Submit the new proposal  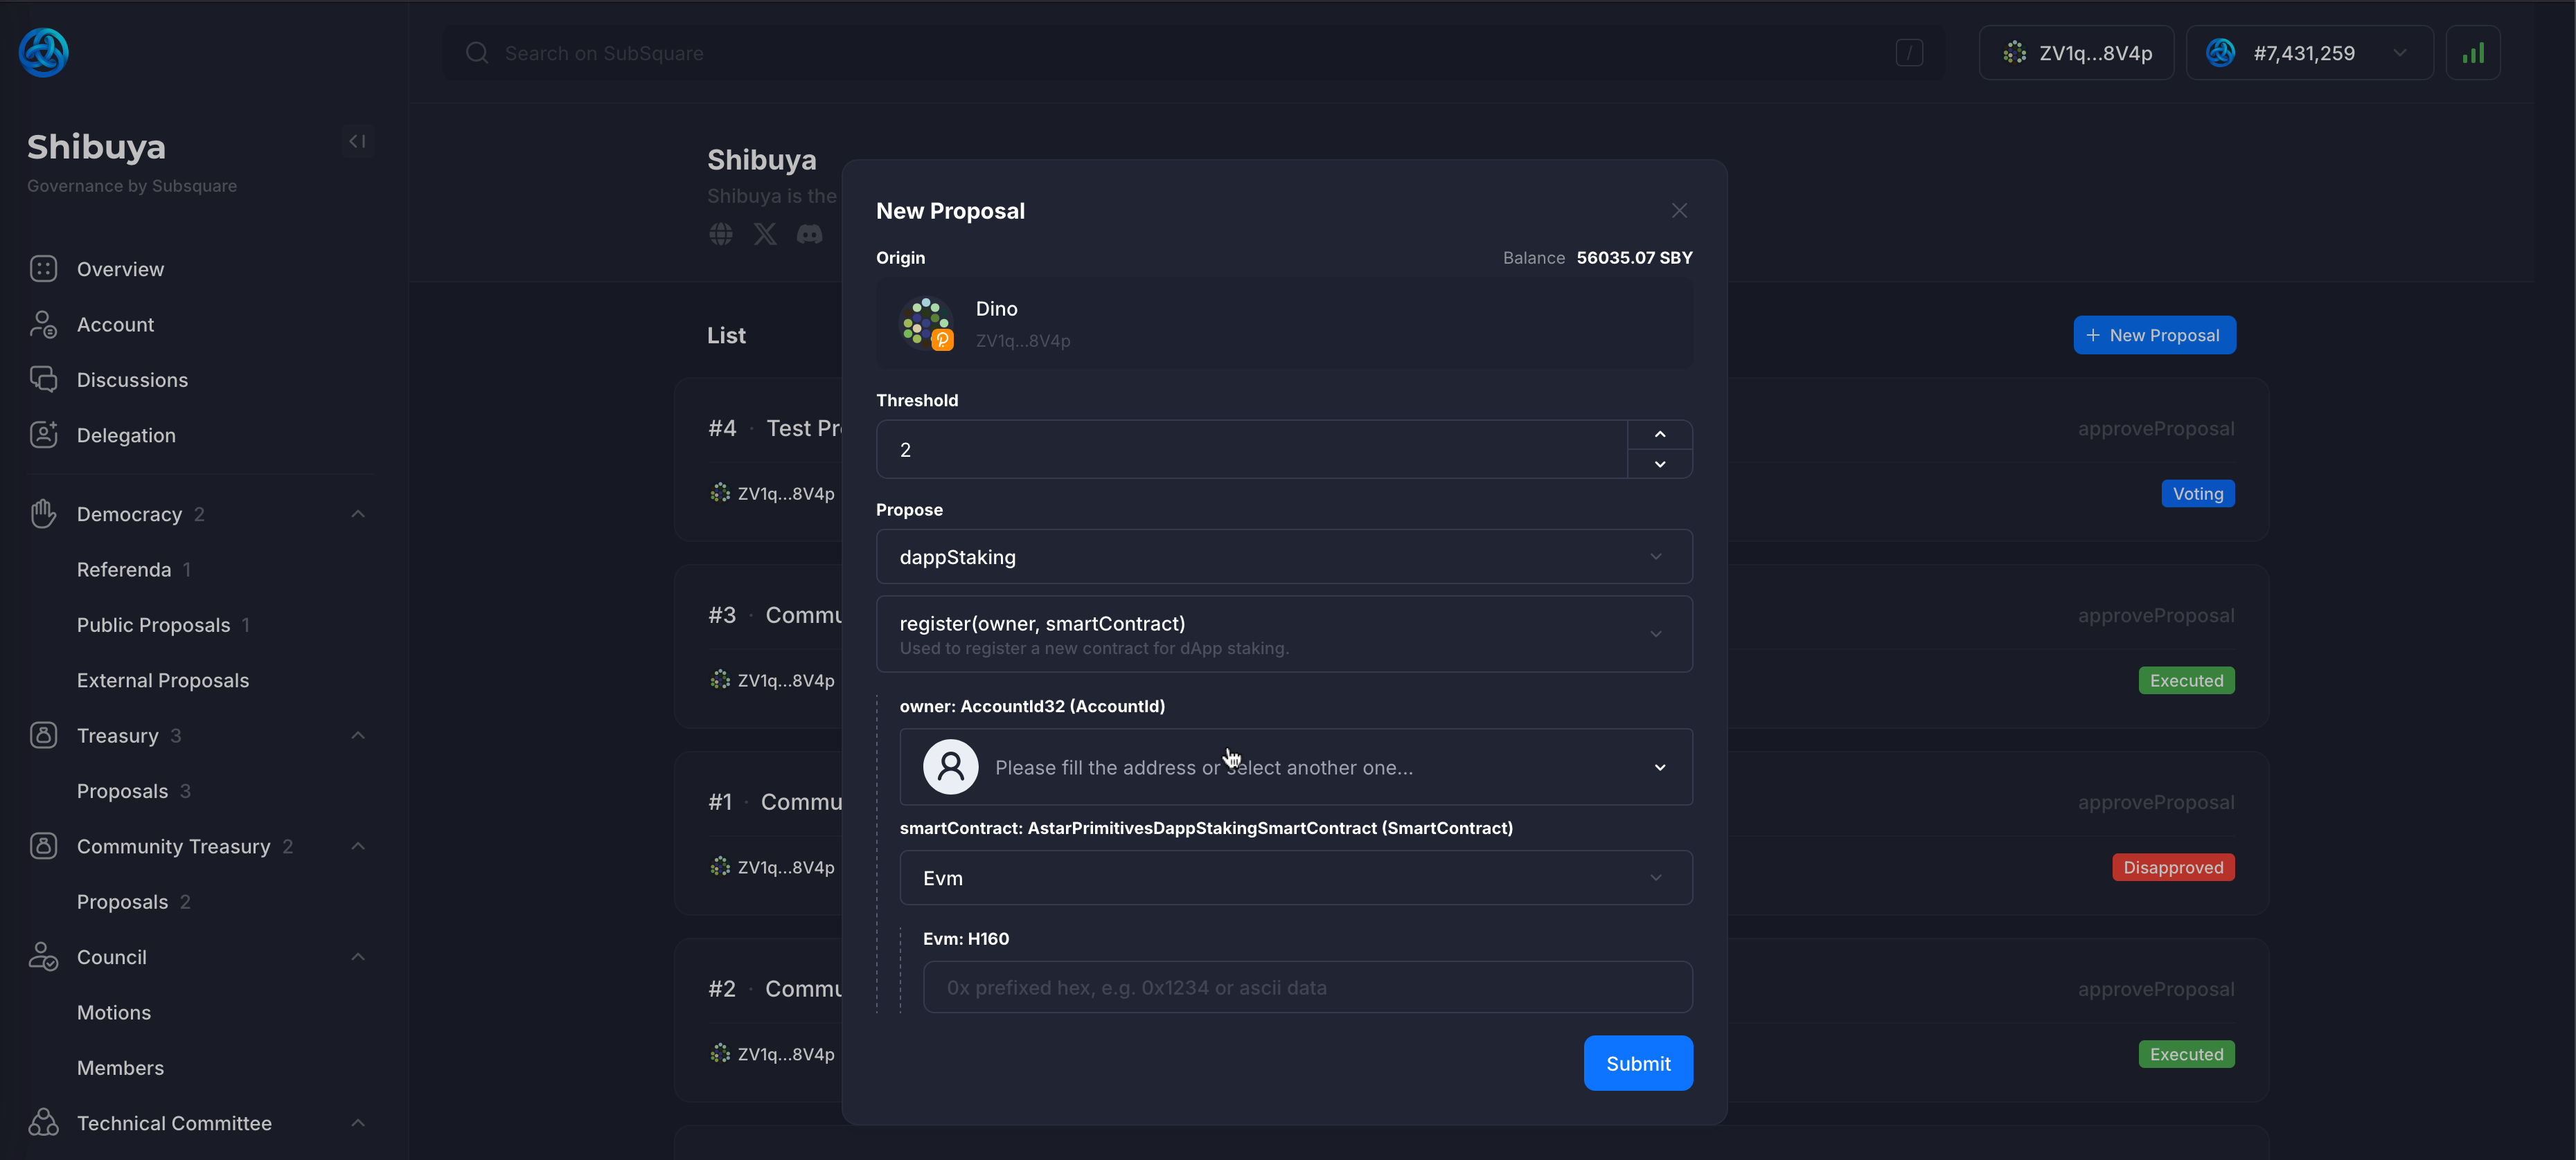point(1637,1062)
